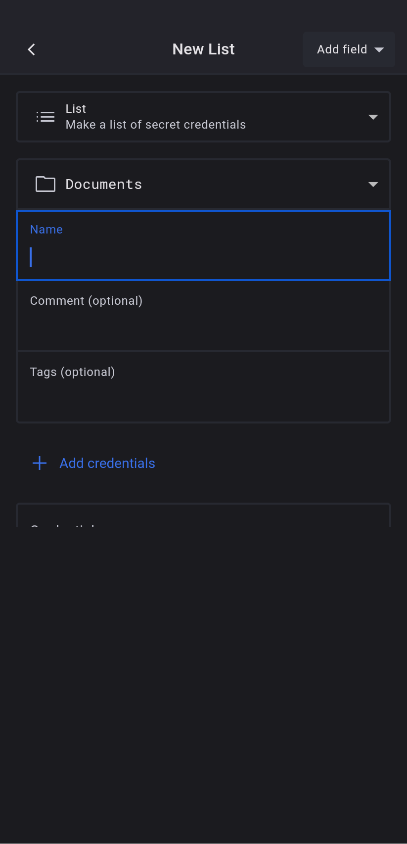Select the Documents folder field
The image size is (407, 844).
[x=203, y=184]
